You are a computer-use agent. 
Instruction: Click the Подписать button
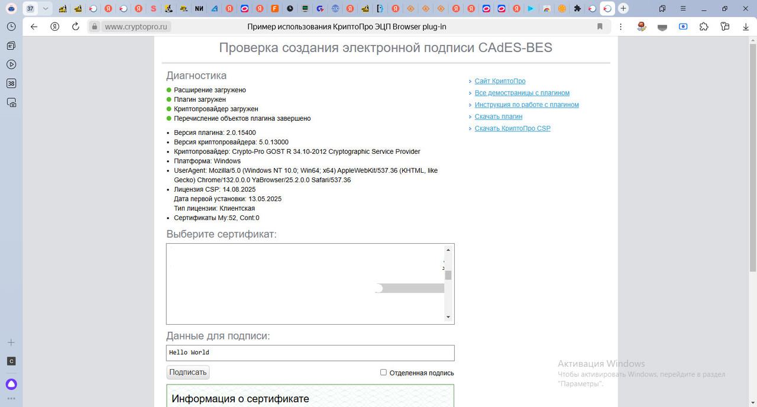coord(188,372)
